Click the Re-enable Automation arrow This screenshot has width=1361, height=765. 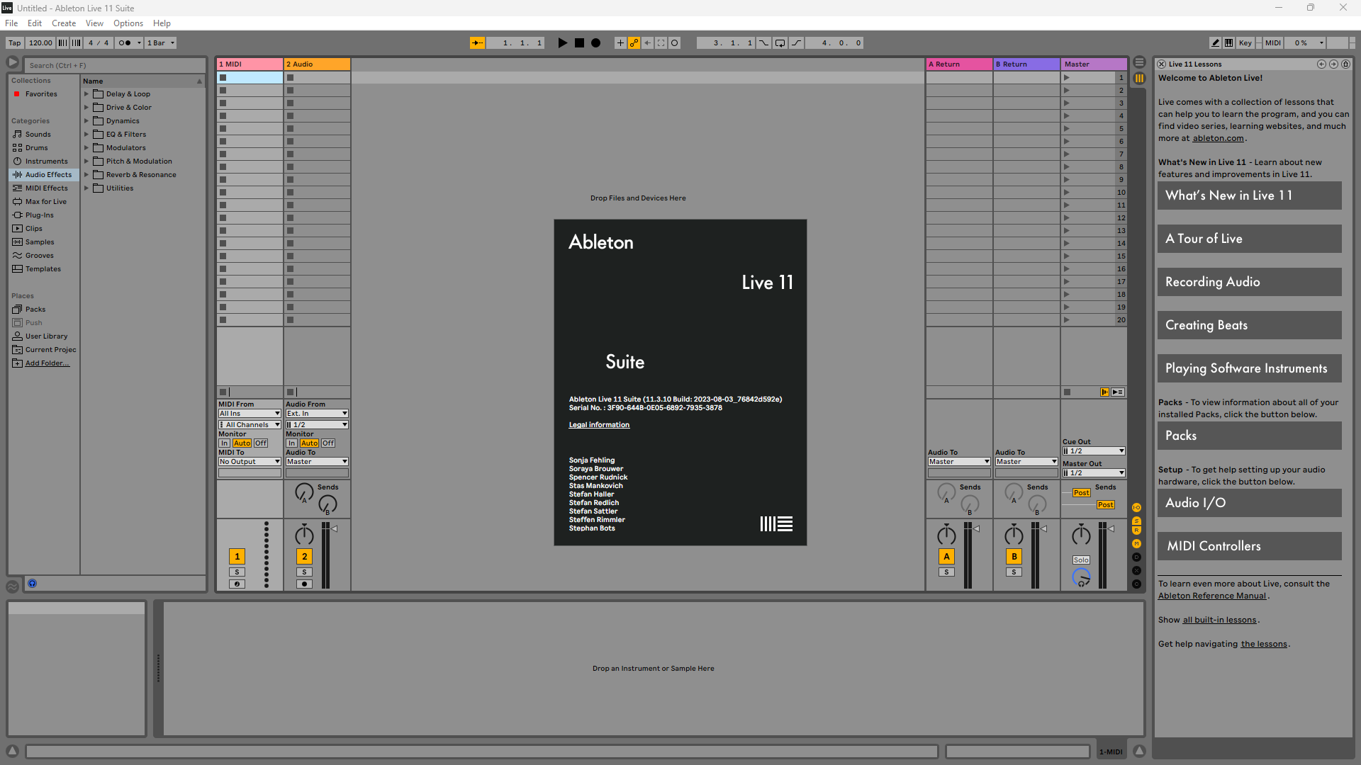coord(647,43)
